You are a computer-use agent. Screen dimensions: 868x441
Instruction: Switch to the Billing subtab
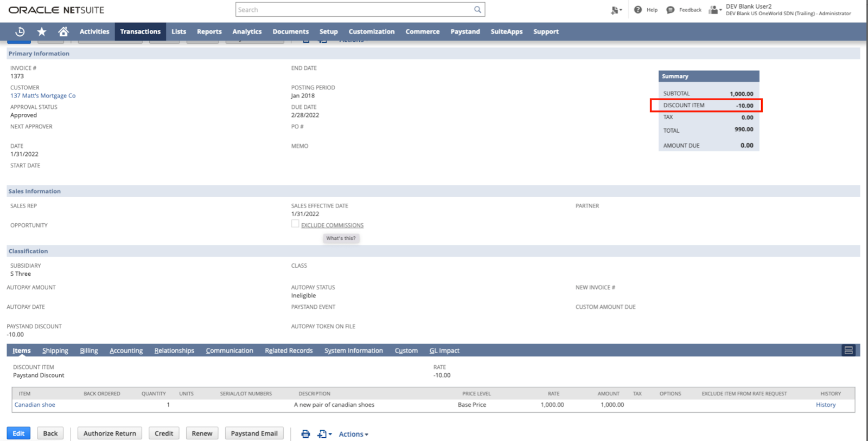click(89, 351)
